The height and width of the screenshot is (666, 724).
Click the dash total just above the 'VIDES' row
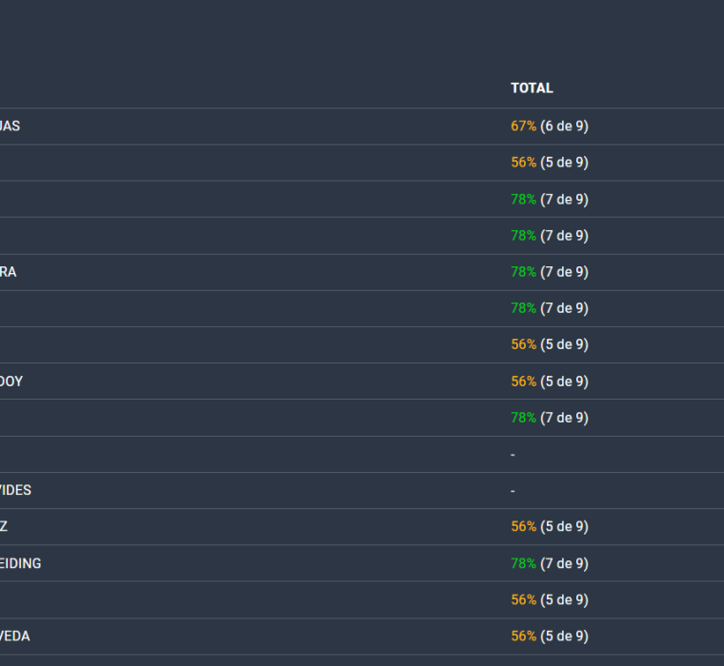point(513,455)
